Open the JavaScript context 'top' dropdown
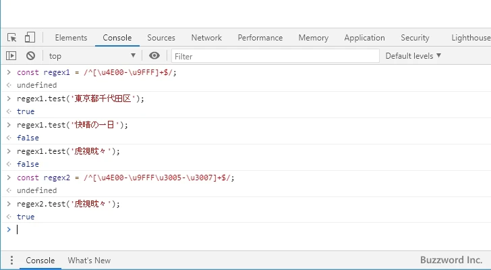Viewport: 491px width, 270px height. [92, 56]
